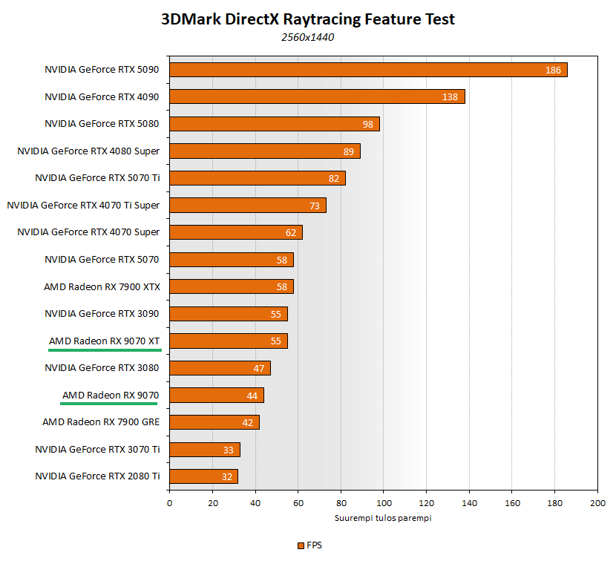Click the 32 value on the RTX 2080 Ti bar

point(226,477)
